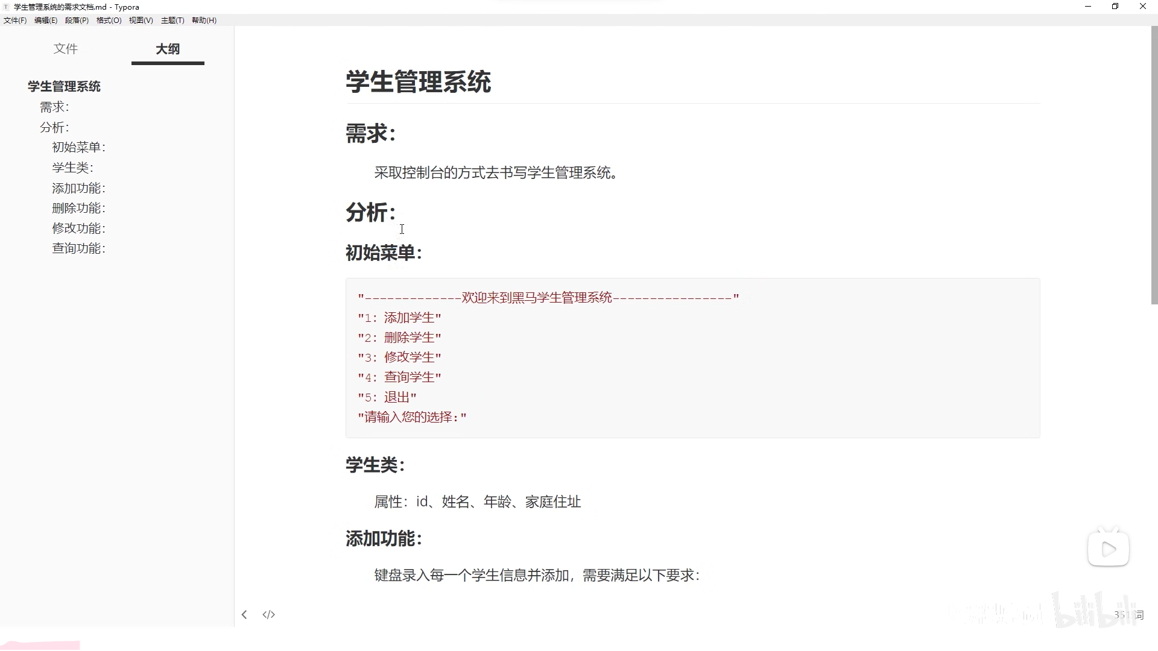Open the 帮助(H) menu
The height and width of the screenshot is (651, 1158).
204,20
